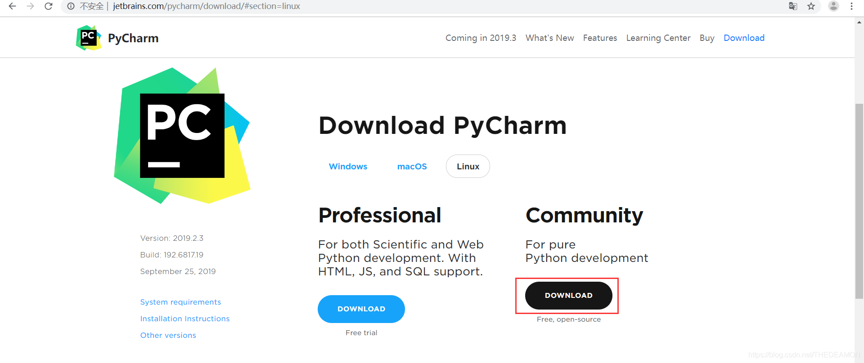The height and width of the screenshot is (363, 864).
Task: Open Coming in 2019.3 menu item
Action: [x=481, y=38]
